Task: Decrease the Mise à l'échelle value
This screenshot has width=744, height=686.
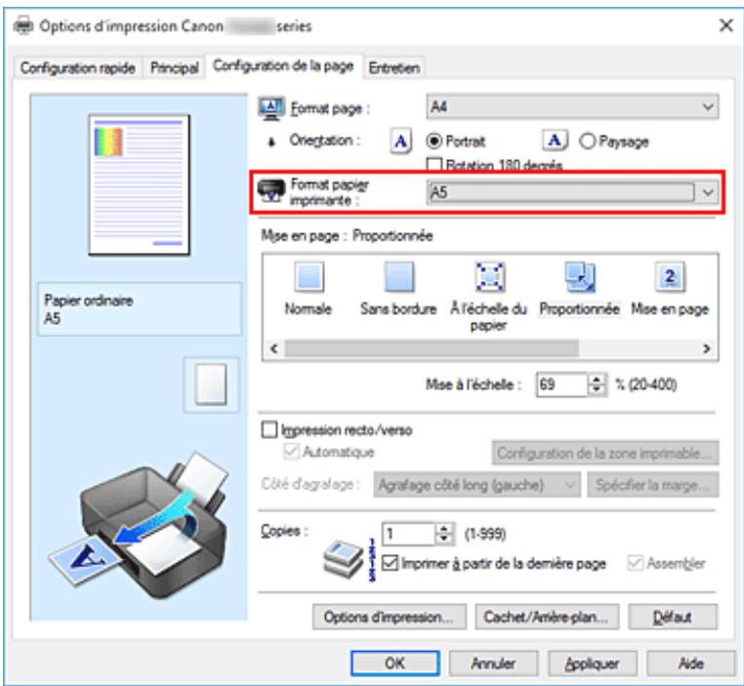Action: [x=597, y=389]
